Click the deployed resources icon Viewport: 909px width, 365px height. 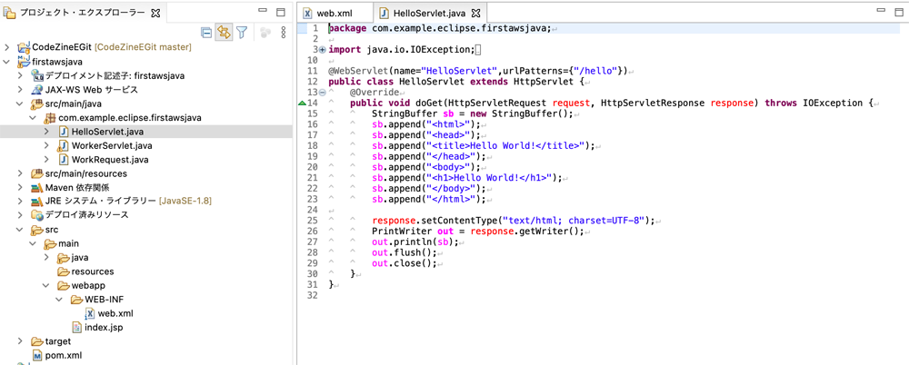click(x=36, y=215)
